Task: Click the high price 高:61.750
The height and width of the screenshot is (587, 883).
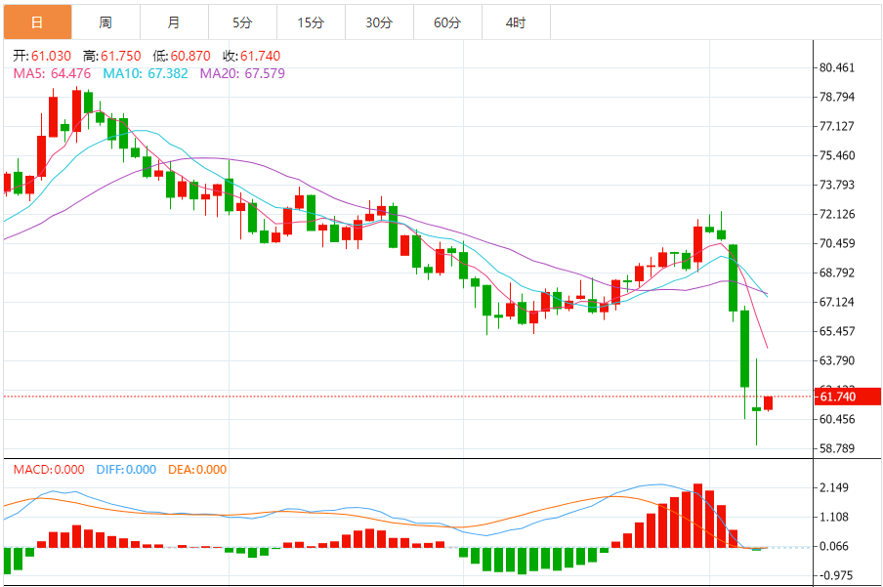Action: (x=112, y=56)
